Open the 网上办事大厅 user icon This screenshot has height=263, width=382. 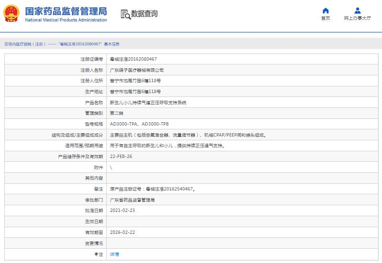[358, 11]
